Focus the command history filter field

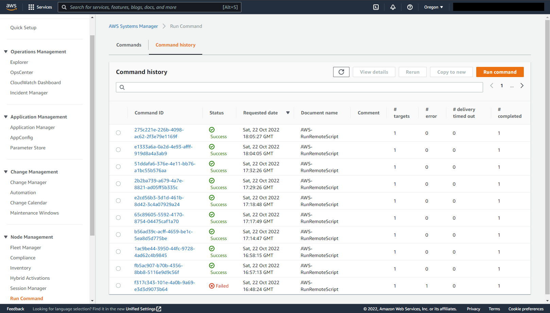click(299, 87)
